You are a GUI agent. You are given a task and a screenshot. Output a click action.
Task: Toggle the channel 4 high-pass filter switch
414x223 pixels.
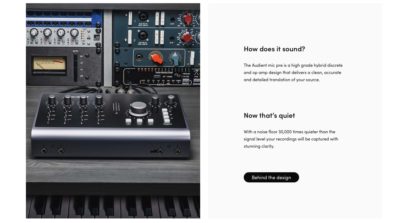click(99, 120)
